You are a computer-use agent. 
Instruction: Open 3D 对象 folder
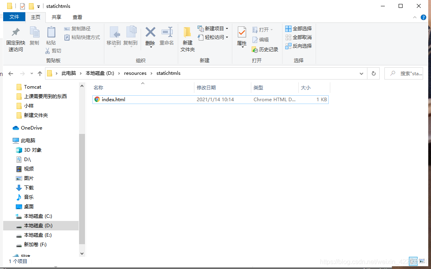(x=29, y=150)
